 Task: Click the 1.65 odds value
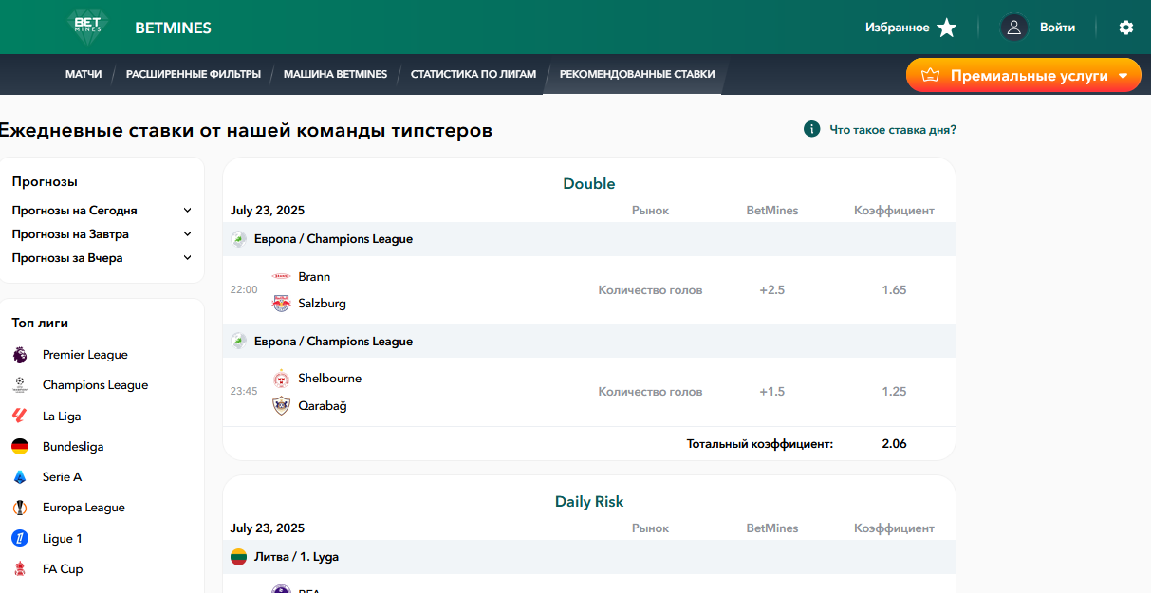894,290
